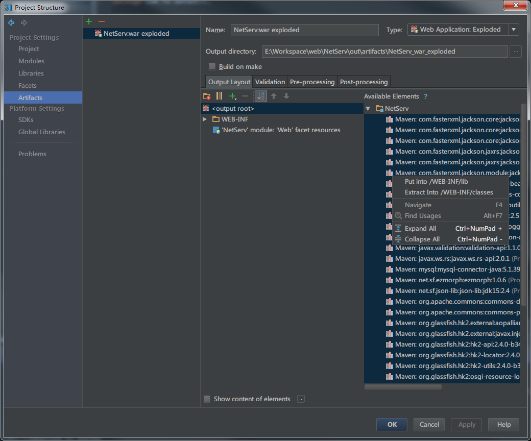Enable Show content of elements
This screenshot has width=531, height=441.
[x=207, y=399]
